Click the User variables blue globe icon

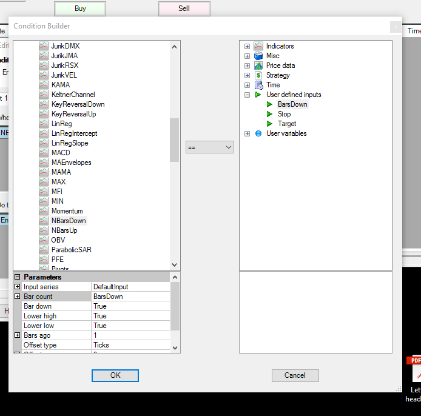pyautogui.click(x=258, y=133)
